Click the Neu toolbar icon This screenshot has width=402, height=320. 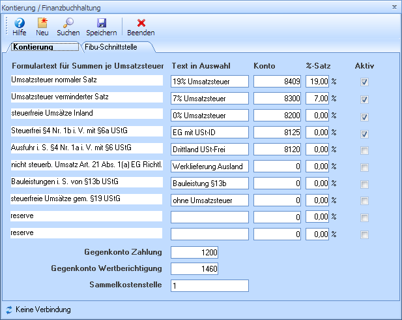[x=42, y=23]
